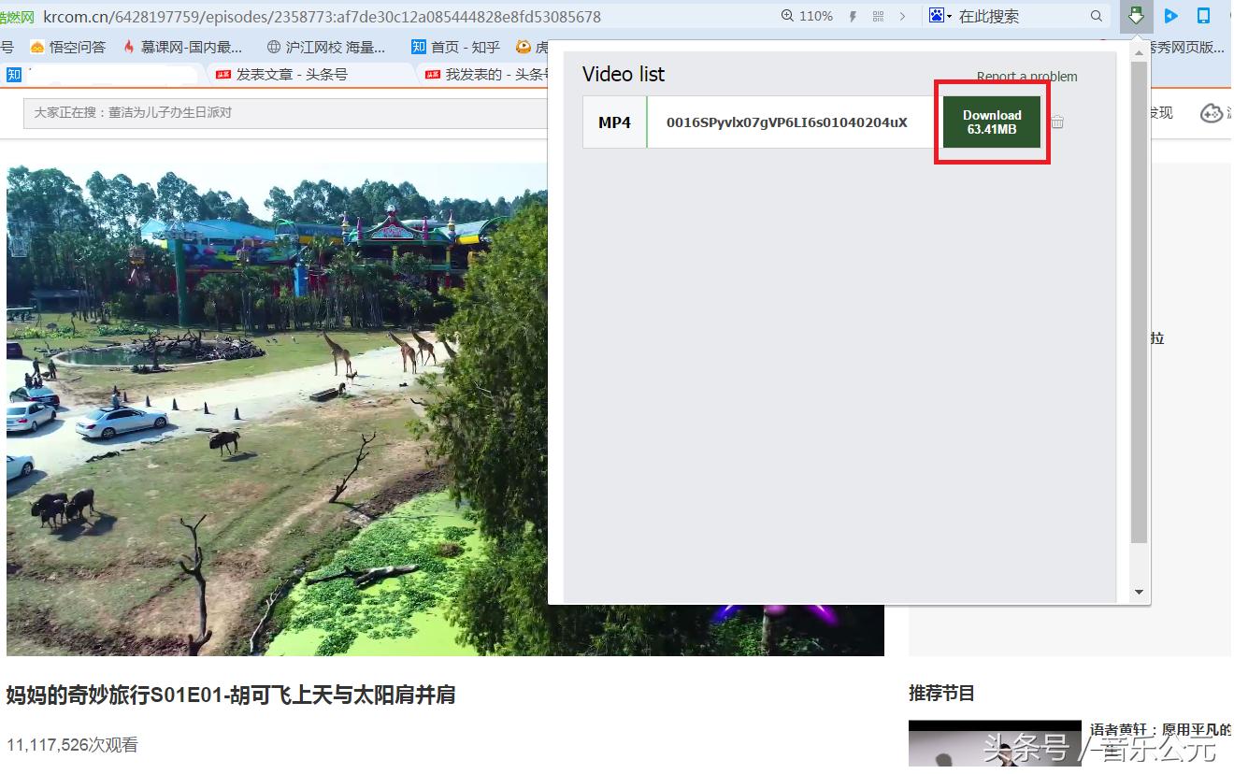Click the flame icon of the 慕课网 bookmark
Viewport: 1234px width, 774px height.
coord(127,48)
